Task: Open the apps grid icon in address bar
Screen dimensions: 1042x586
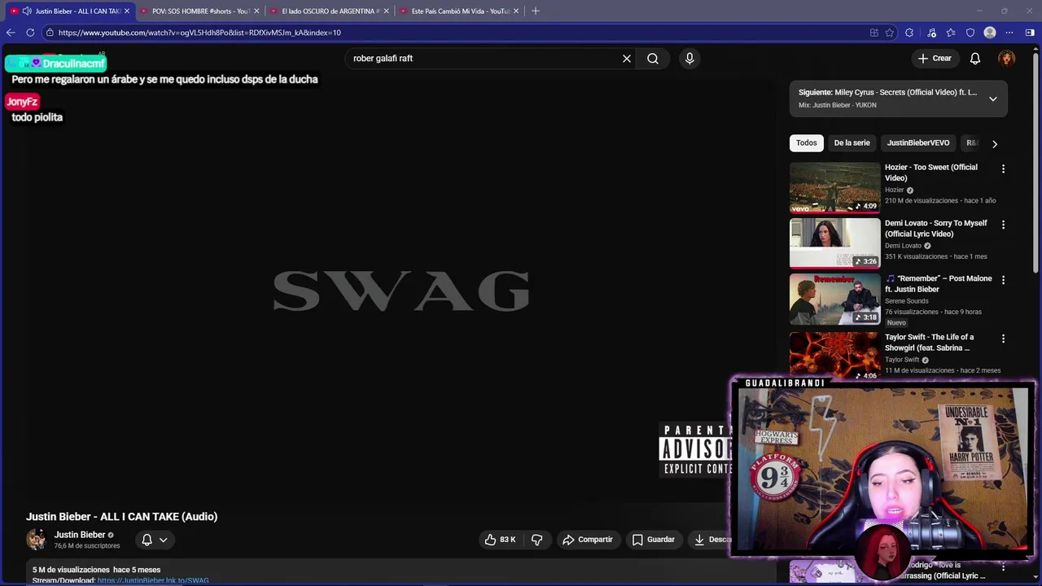Action: (873, 33)
